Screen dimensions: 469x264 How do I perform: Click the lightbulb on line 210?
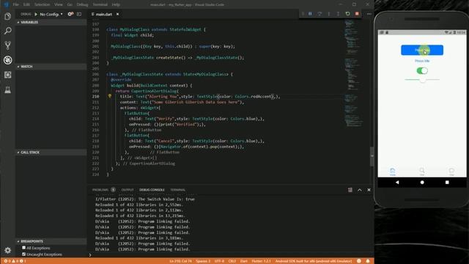110,96
